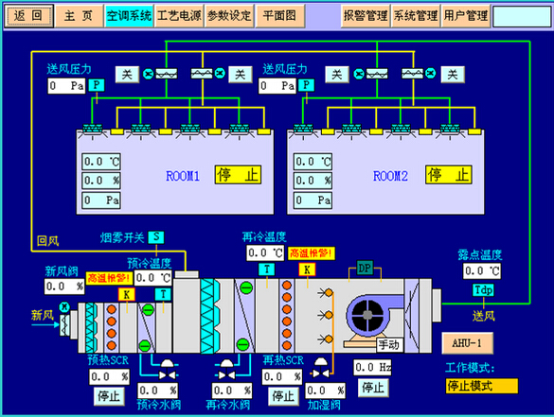Click the AHU-1 unit button
The image size is (554, 417).
467,343
